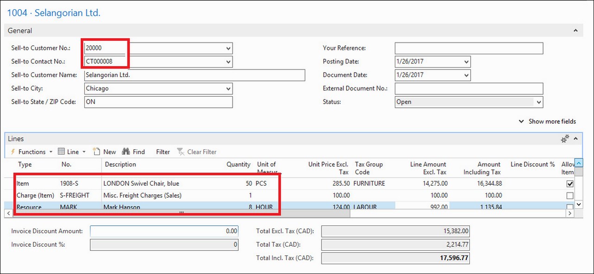Open the Lines customize gears icon
The width and height of the screenshot is (594, 274).
click(x=565, y=138)
